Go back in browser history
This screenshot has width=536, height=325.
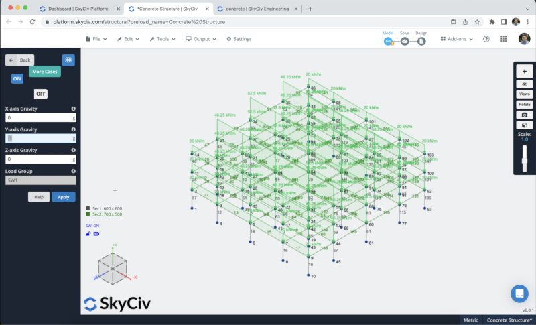point(9,22)
